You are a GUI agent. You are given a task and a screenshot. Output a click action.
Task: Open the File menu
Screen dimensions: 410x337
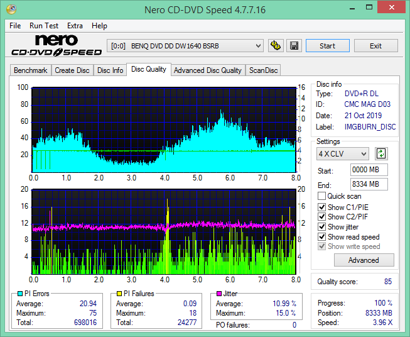(15, 26)
